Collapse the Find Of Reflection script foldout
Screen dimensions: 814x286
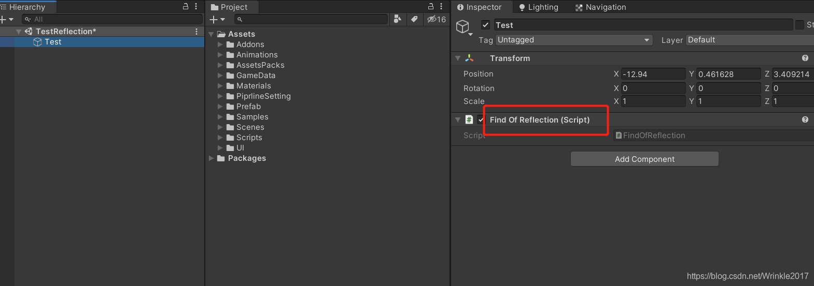[458, 120]
